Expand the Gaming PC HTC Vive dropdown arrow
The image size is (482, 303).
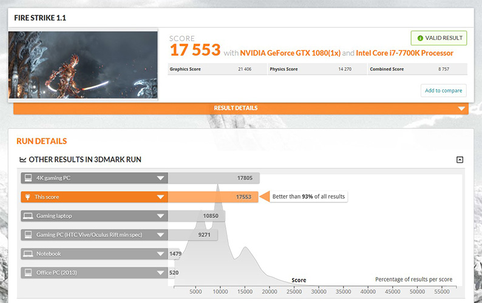pos(160,235)
